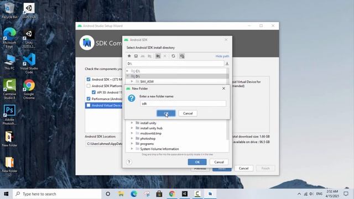Image resolution: width=354 pixels, height=199 pixels.
Task: Expand System Volume Information folder
Action: 132,149
